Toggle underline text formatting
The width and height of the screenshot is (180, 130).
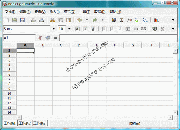tap(93, 29)
